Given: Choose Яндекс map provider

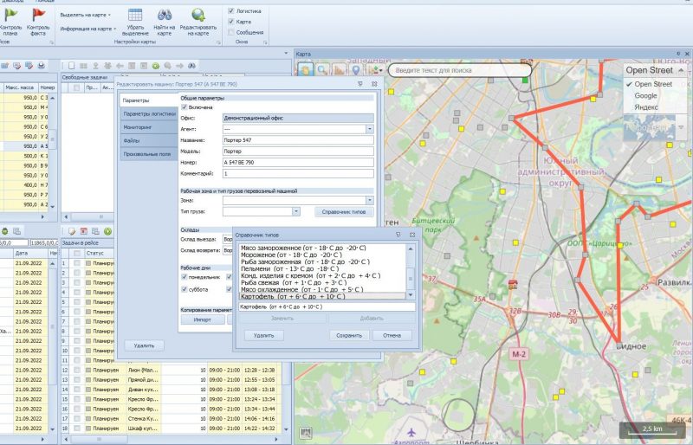Looking at the screenshot, I should pos(645,107).
